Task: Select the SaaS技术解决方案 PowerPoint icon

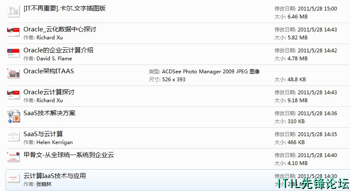Action: point(14,116)
